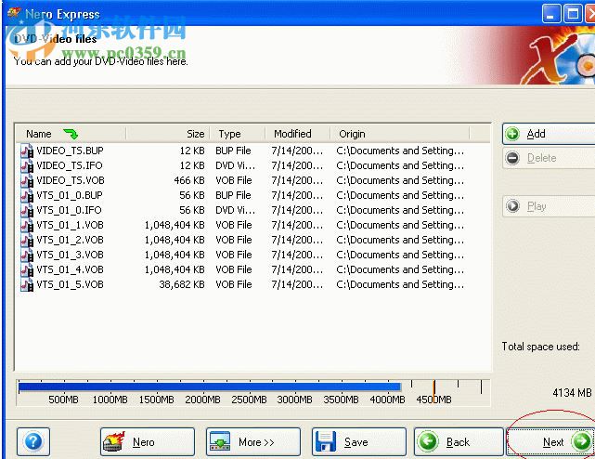Maximize the Nero Express window
This screenshot has height=459, width=595.
573,14
